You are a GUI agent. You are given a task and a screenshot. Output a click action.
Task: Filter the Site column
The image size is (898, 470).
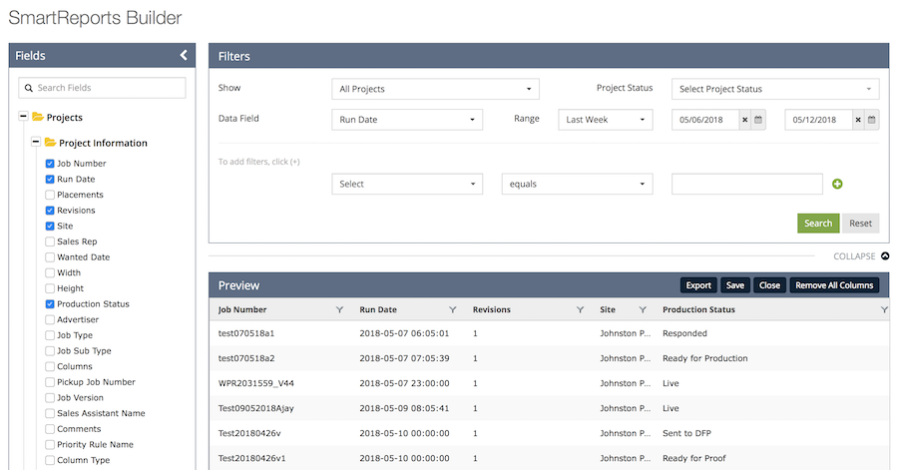[x=643, y=309]
